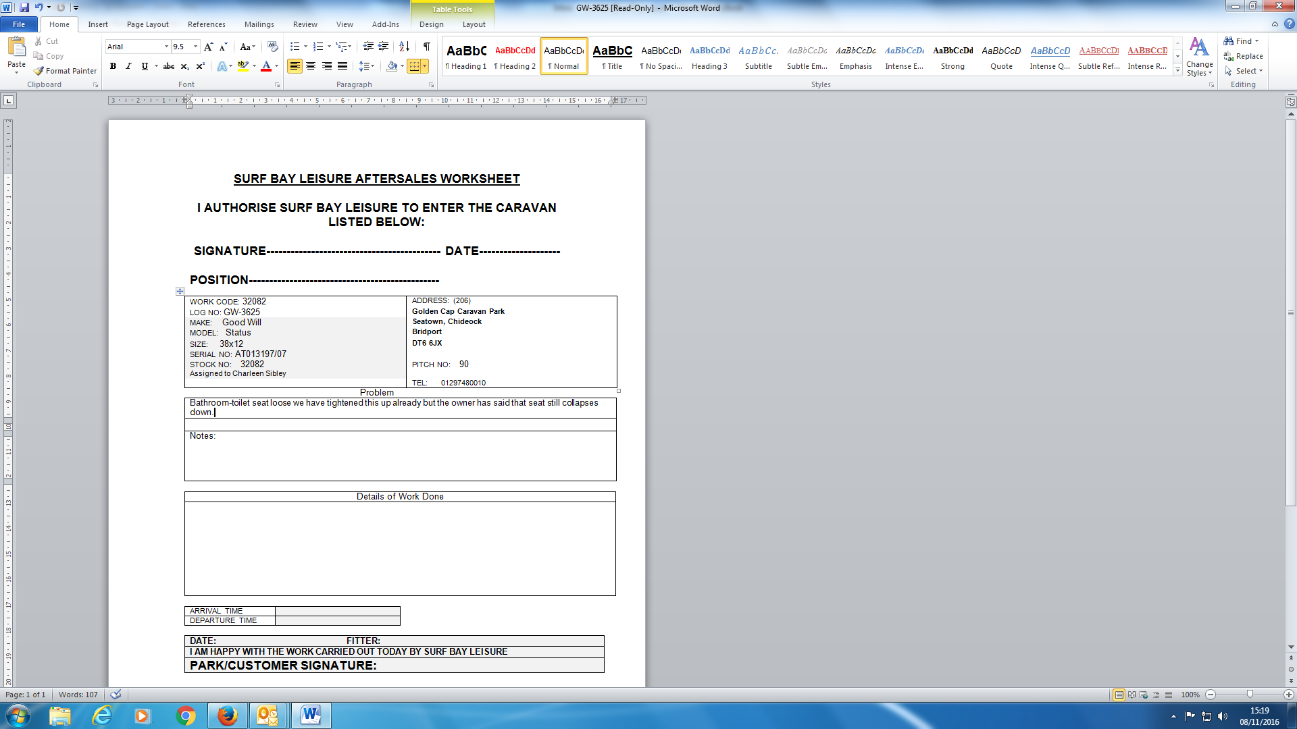Screen dimensions: 1297x729
Task: Apply the Heading 1 style
Action: coord(466,56)
